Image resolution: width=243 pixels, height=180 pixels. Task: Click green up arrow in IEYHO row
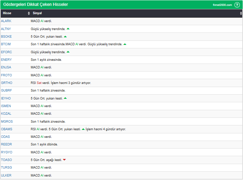coord(65,98)
